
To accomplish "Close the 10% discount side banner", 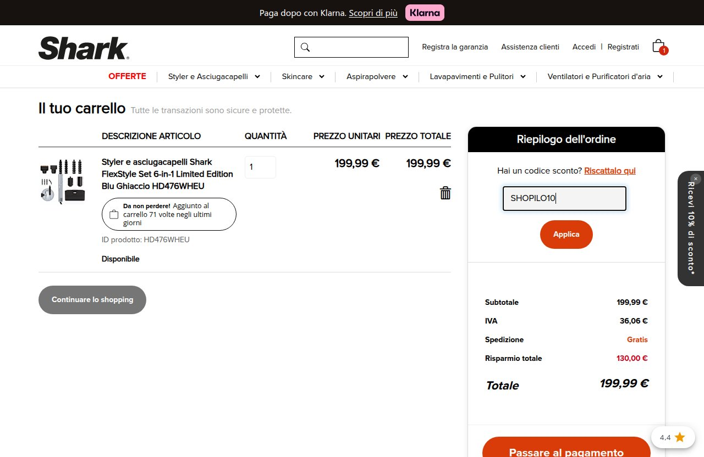I will tap(696, 179).
